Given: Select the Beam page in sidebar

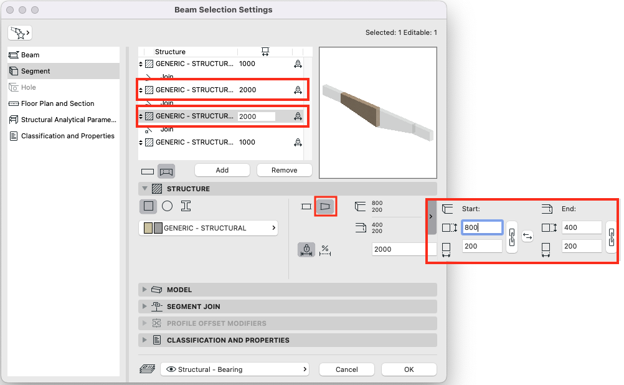Looking at the screenshot, I should tap(64, 55).
